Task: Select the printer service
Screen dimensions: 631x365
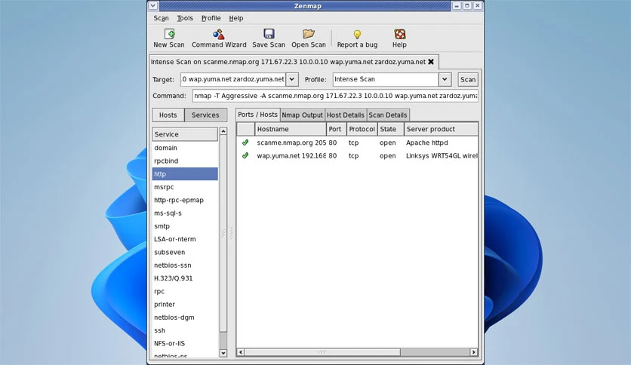Action: [185, 305]
